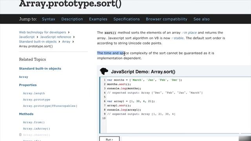Screen dimensions: 251x141
Task: Open the Array breadcrumb link
Action: (x=66, y=42)
